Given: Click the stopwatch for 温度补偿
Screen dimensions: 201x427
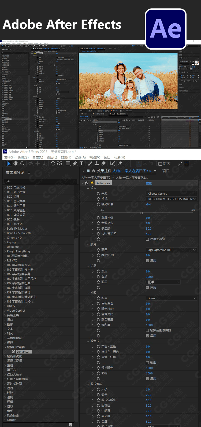Looking at the screenshot, I should (x=98, y=218).
